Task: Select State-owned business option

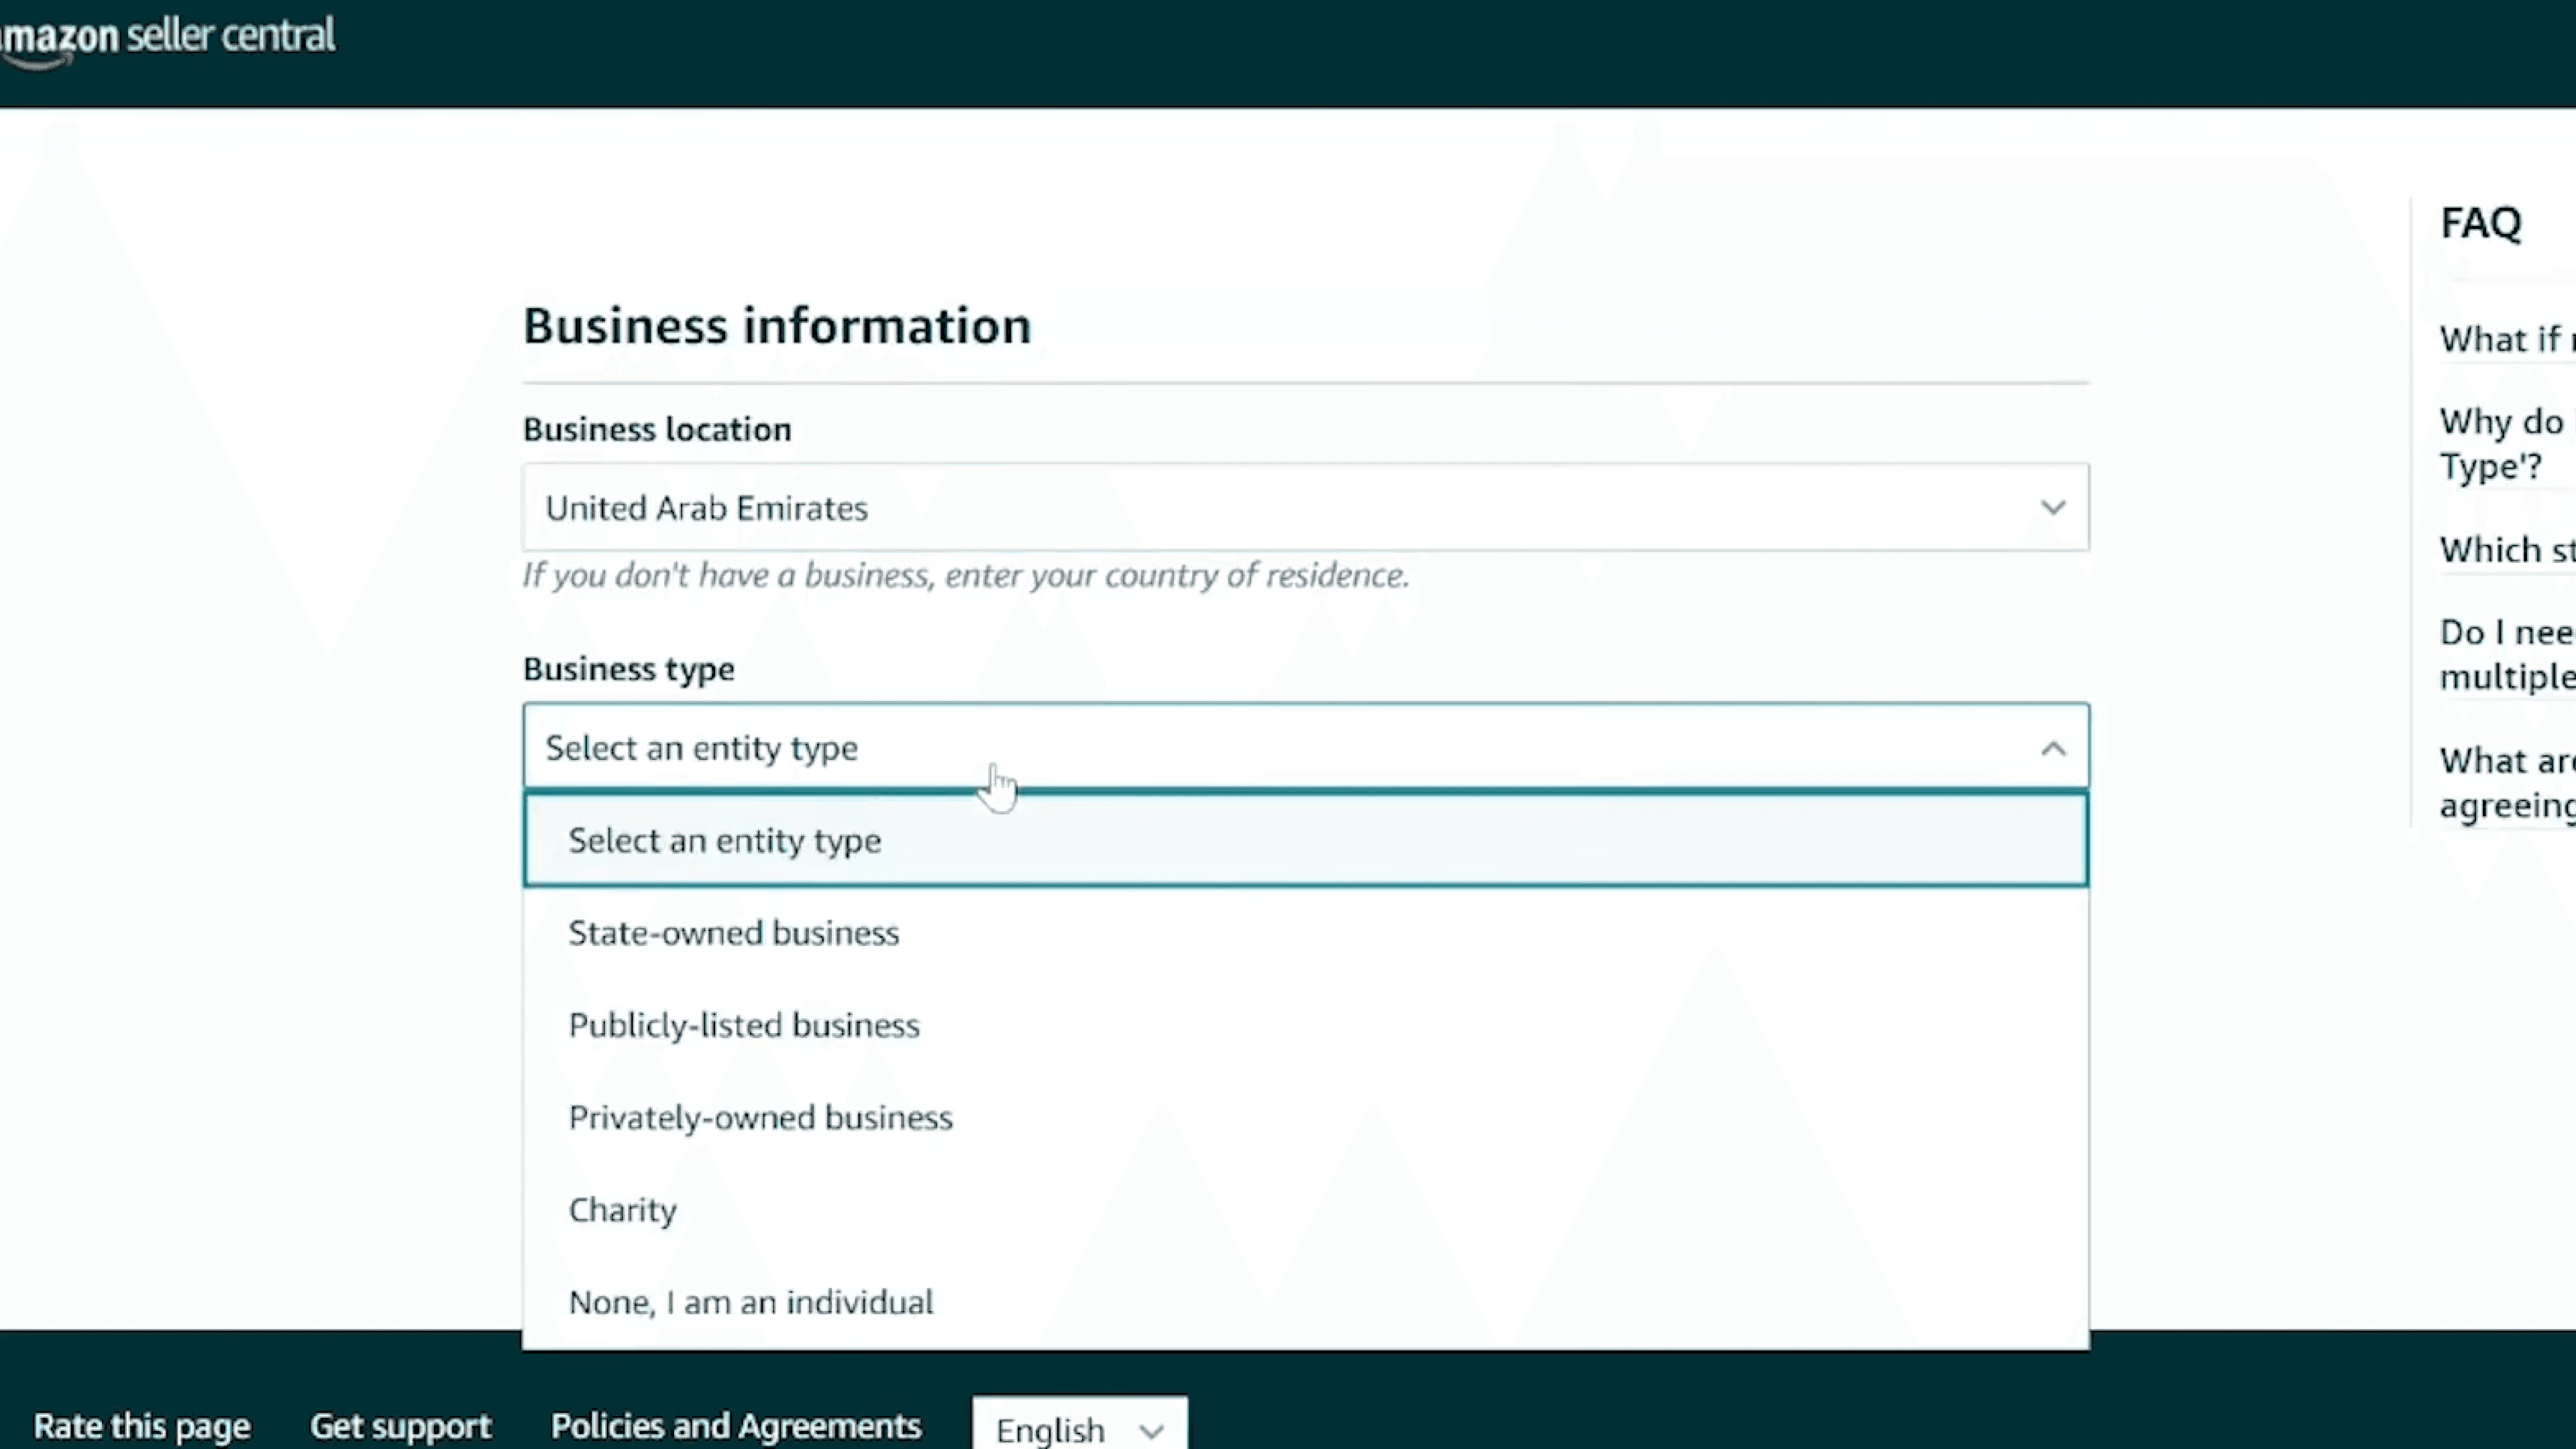Action: (733, 933)
